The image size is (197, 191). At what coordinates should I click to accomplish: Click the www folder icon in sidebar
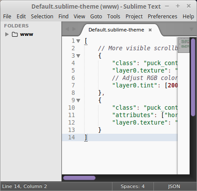[15, 35]
